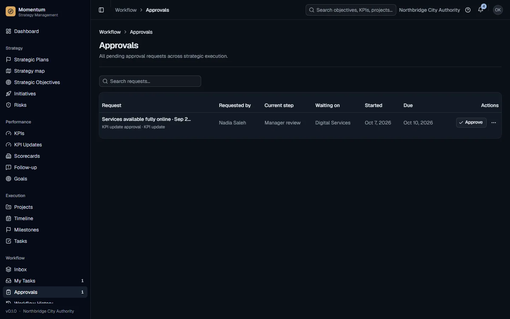This screenshot has width=510, height=319.
Task: Approve the Services available fully online request
Action: pos(471,123)
